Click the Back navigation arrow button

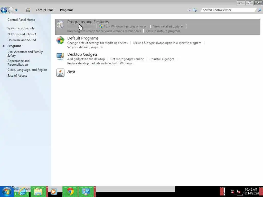pos(4,10)
